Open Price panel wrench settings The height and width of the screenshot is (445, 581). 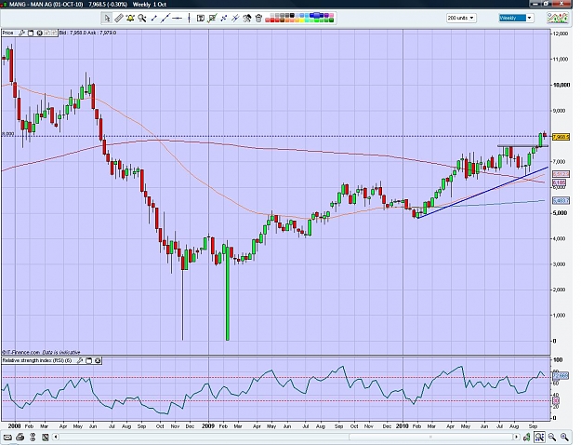coord(22,33)
